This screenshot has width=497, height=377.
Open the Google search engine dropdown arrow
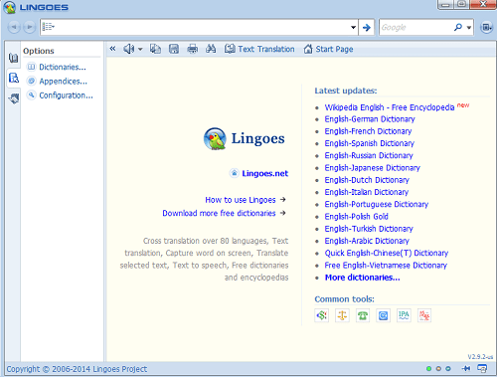(x=469, y=28)
